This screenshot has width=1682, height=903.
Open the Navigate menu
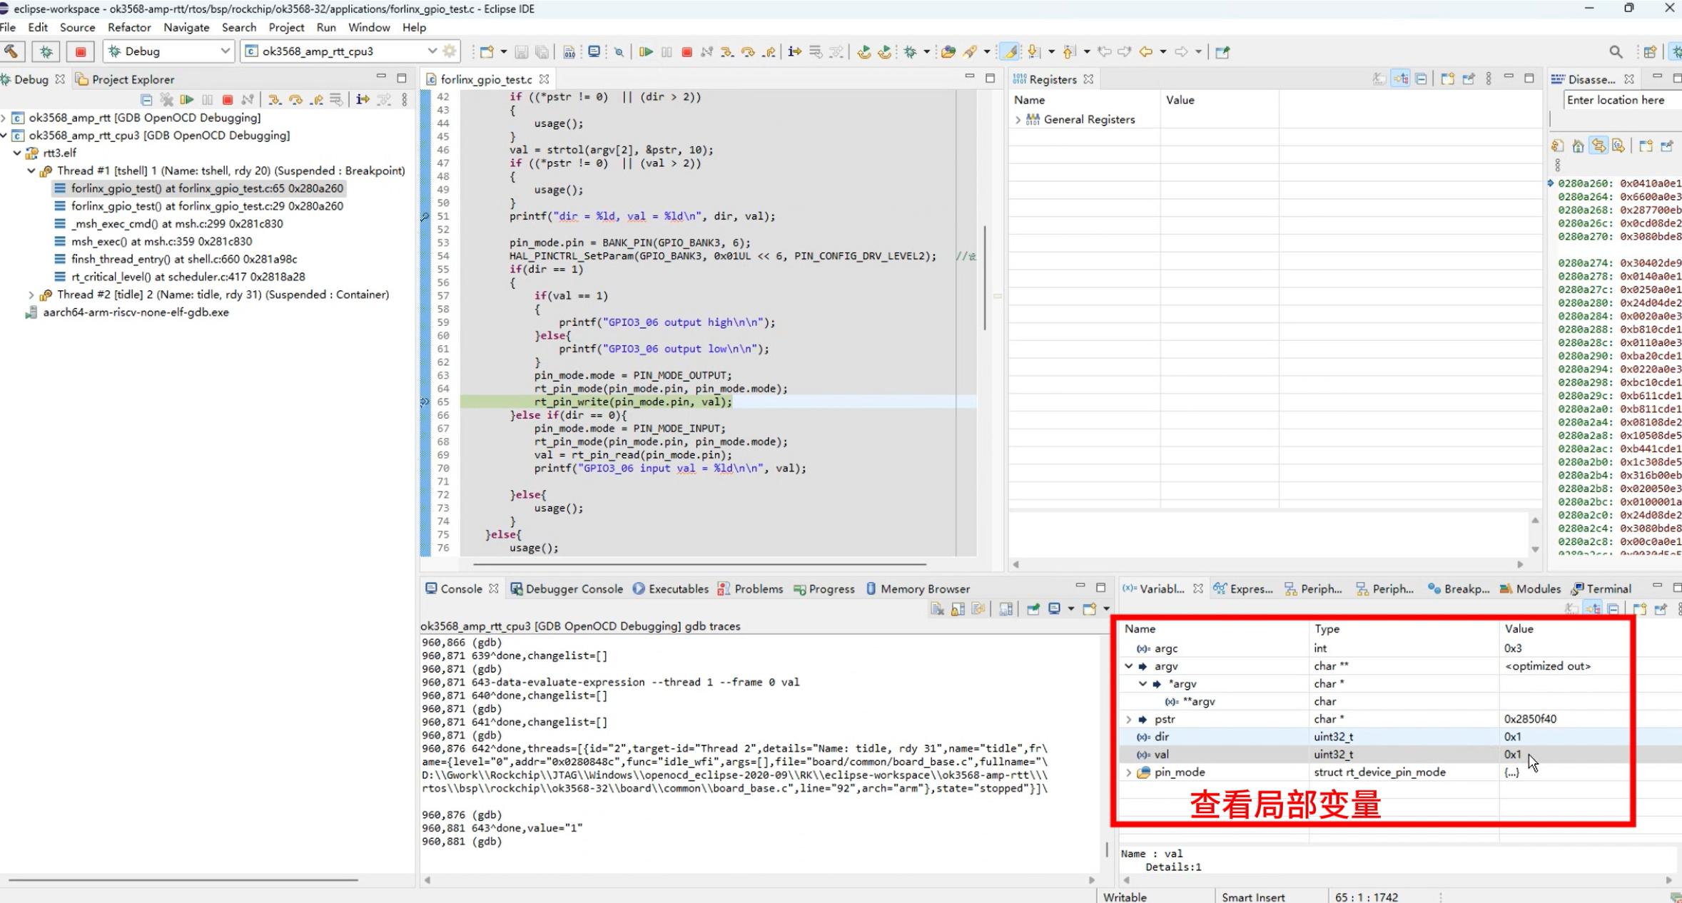(x=186, y=27)
